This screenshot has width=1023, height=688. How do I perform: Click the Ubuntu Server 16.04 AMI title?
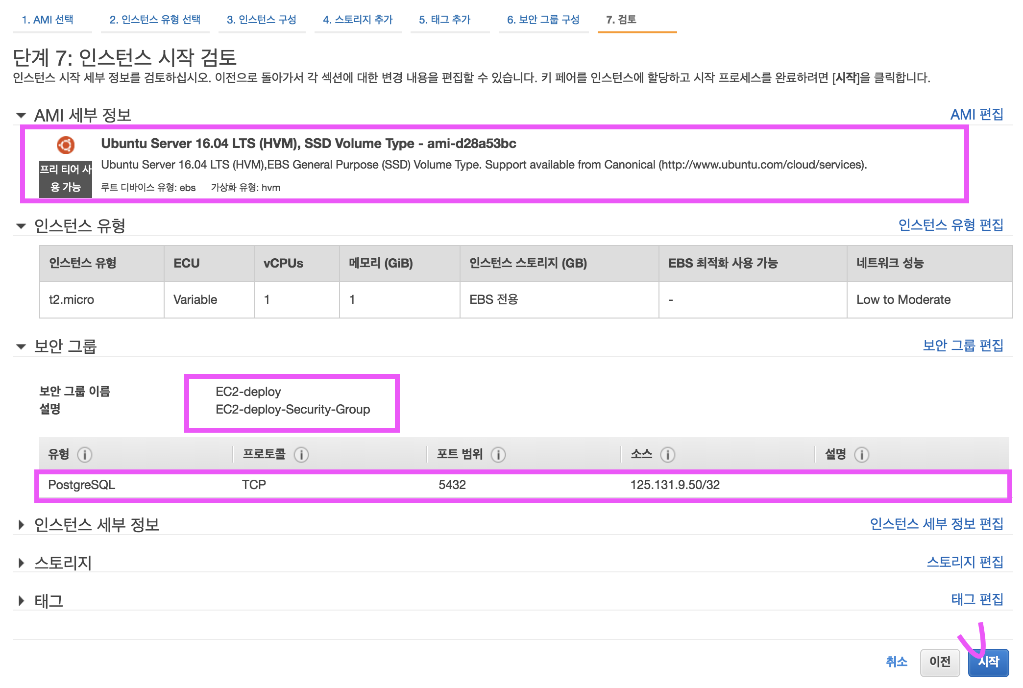click(309, 143)
